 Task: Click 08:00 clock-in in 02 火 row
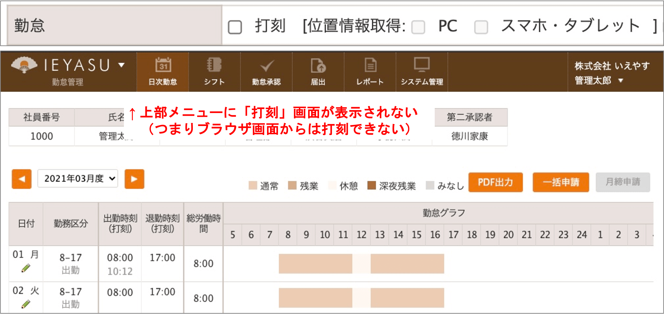click(x=120, y=292)
